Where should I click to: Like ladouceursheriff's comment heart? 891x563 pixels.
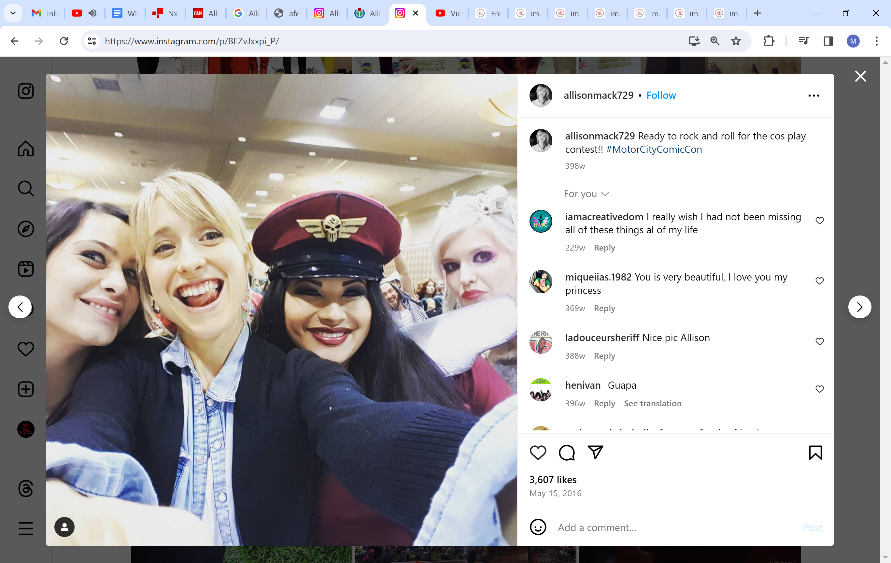pos(819,341)
